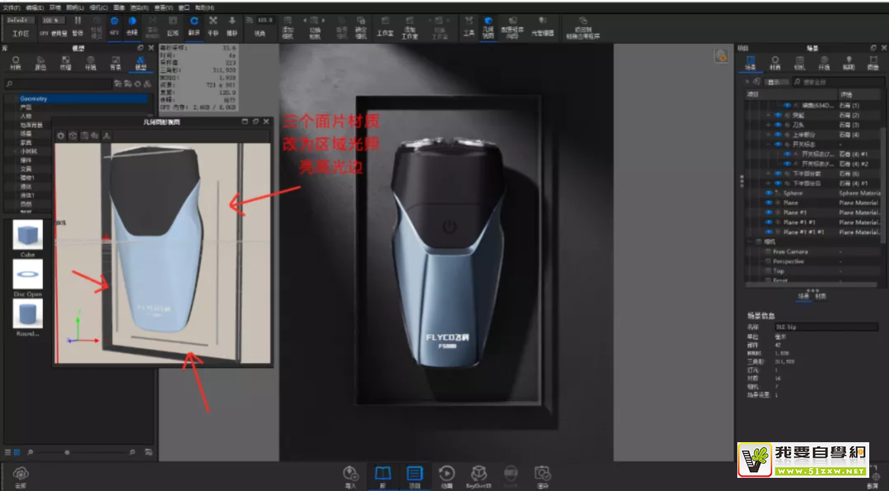Image resolution: width=889 pixels, height=491 pixels.
Task: Expand the 刀头 tree node
Action: coord(768,125)
